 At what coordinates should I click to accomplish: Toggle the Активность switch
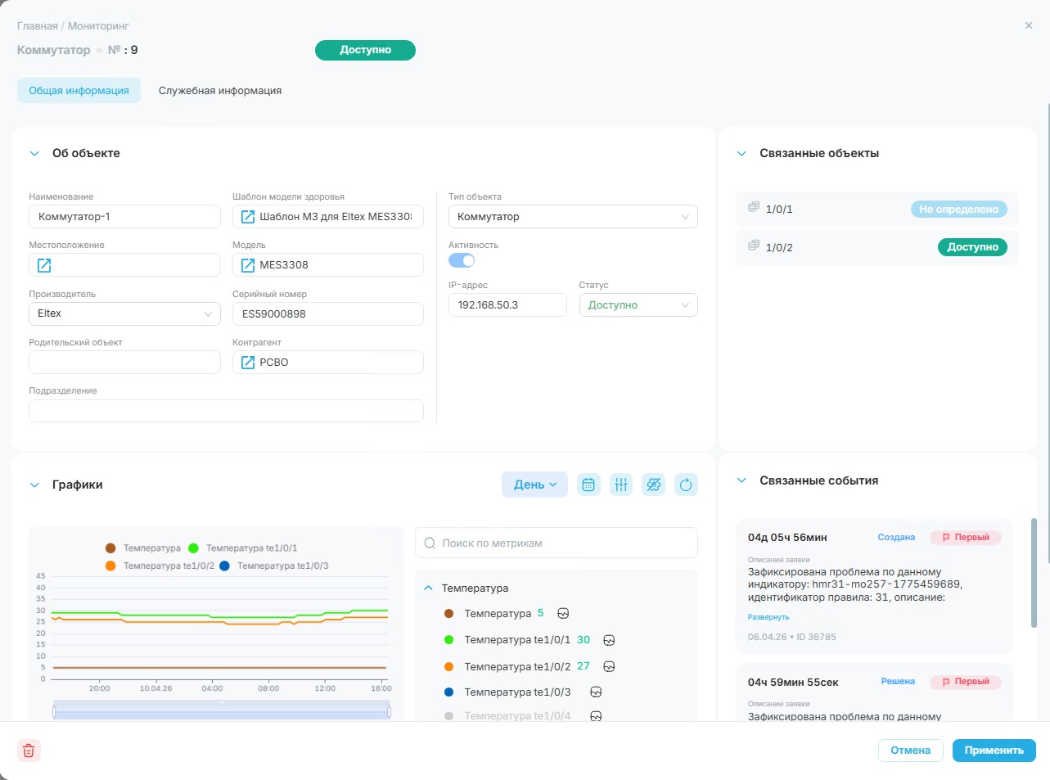(462, 260)
